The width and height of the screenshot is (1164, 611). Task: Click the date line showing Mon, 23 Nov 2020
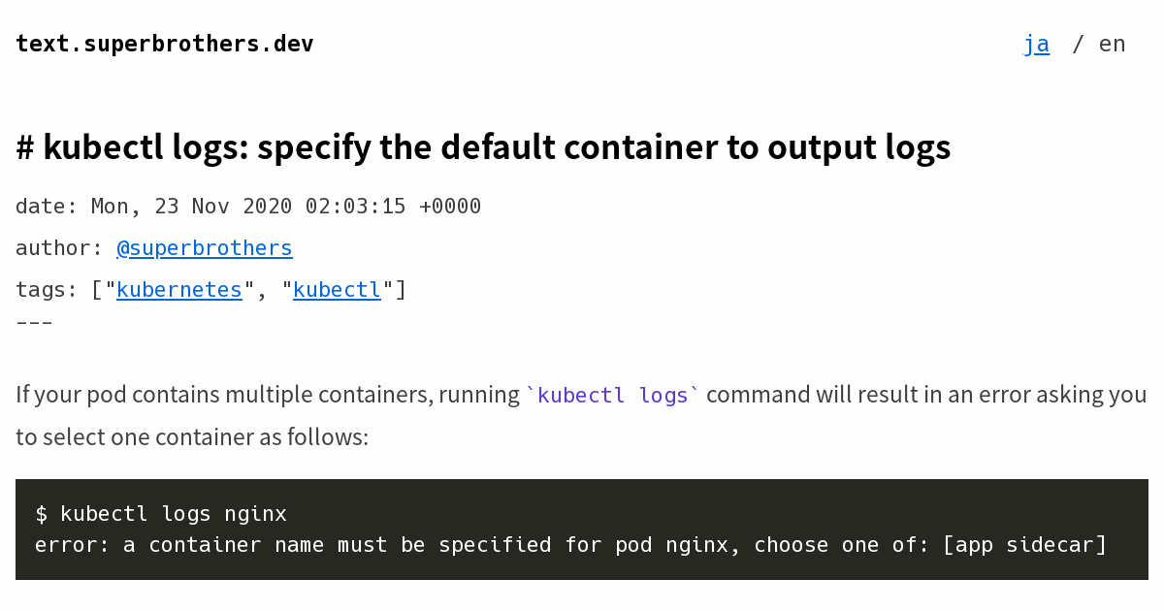(247, 206)
